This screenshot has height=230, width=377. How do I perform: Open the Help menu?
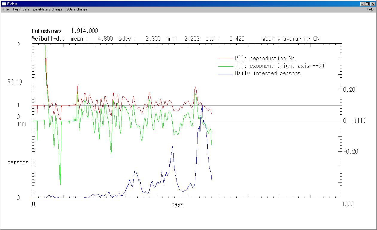(x=370, y=9)
